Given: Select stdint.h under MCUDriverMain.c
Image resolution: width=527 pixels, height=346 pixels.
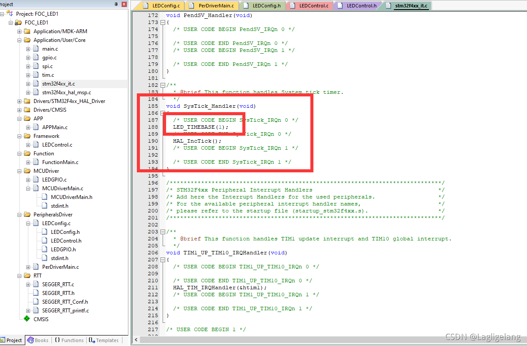Looking at the screenshot, I should pos(59,206).
